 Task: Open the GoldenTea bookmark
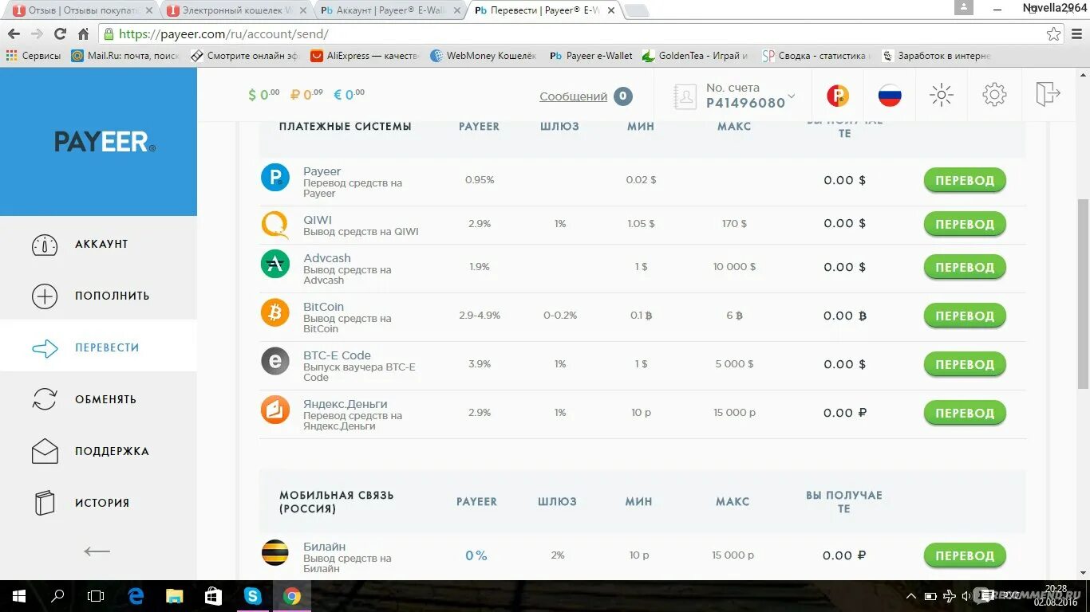pos(694,56)
